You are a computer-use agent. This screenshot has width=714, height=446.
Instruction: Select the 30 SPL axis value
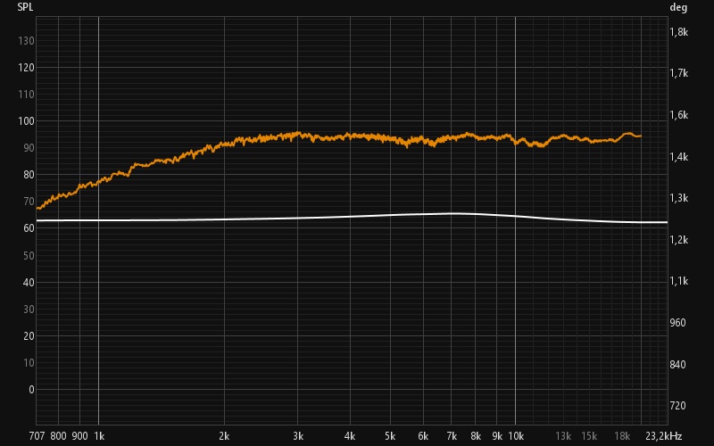[29, 310]
